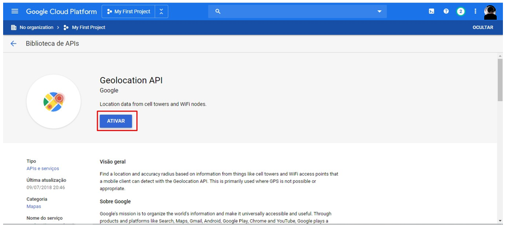The height and width of the screenshot is (227, 505).
Task: Open the help question mark icon
Action: [x=446, y=11]
